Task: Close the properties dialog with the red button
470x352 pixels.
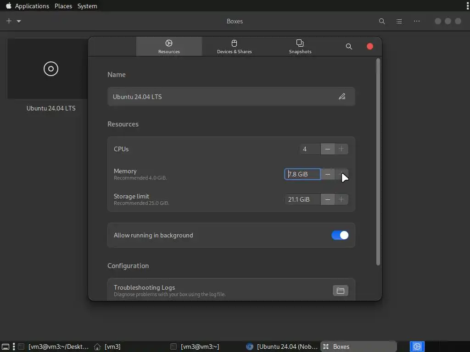Action: click(370, 46)
